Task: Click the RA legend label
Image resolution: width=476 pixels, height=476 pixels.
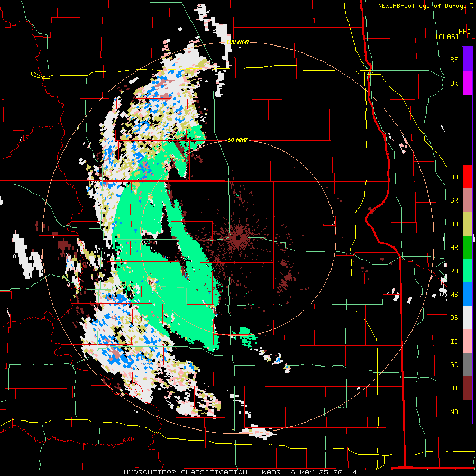Action: [x=454, y=271]
